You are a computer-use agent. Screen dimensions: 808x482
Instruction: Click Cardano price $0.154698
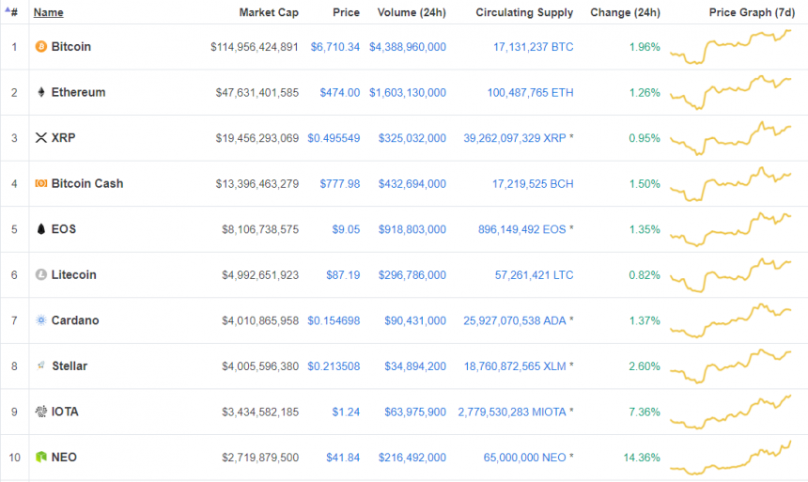(x=334, y=320)
